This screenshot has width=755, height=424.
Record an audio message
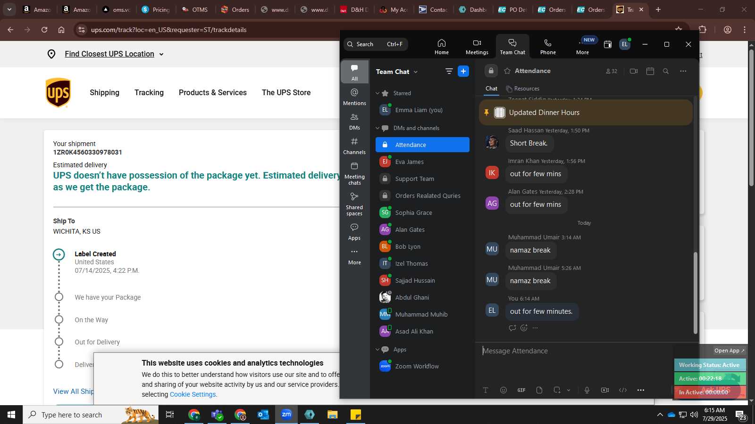click(587, 390)
